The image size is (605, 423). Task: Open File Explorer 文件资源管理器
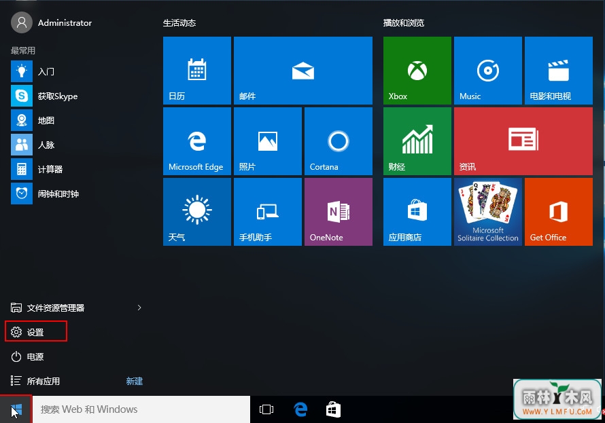click(47, 308)
